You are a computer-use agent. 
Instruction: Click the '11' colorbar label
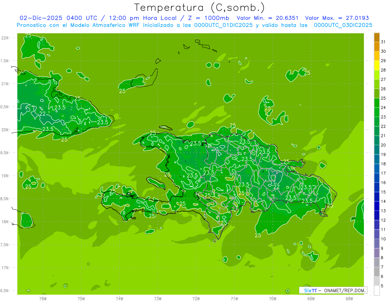384,229
